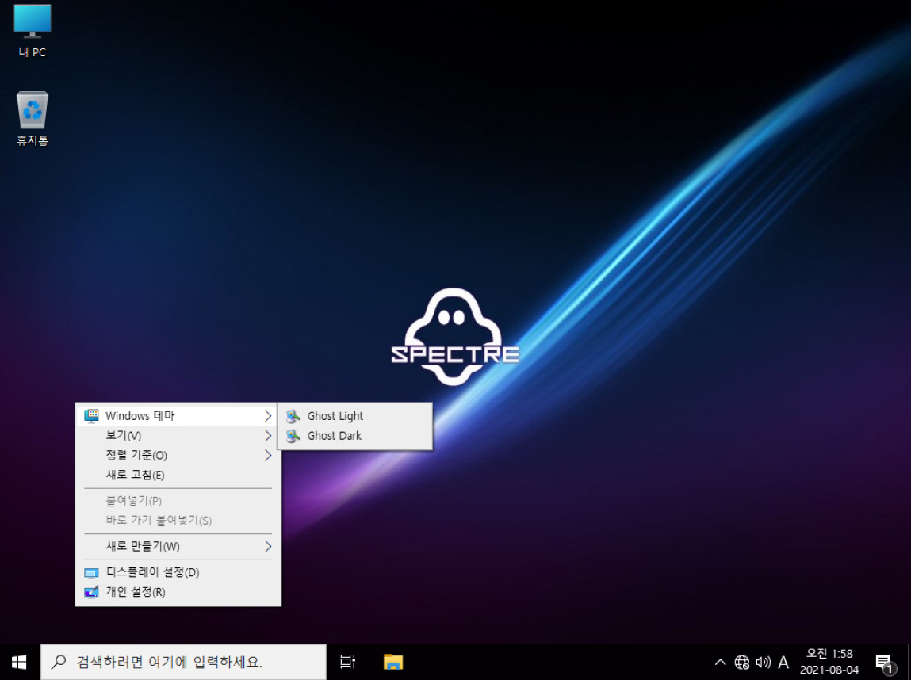The image size is (911, 680).
Task: Choose the Ghost Dark theme
Action: [355, 436]
